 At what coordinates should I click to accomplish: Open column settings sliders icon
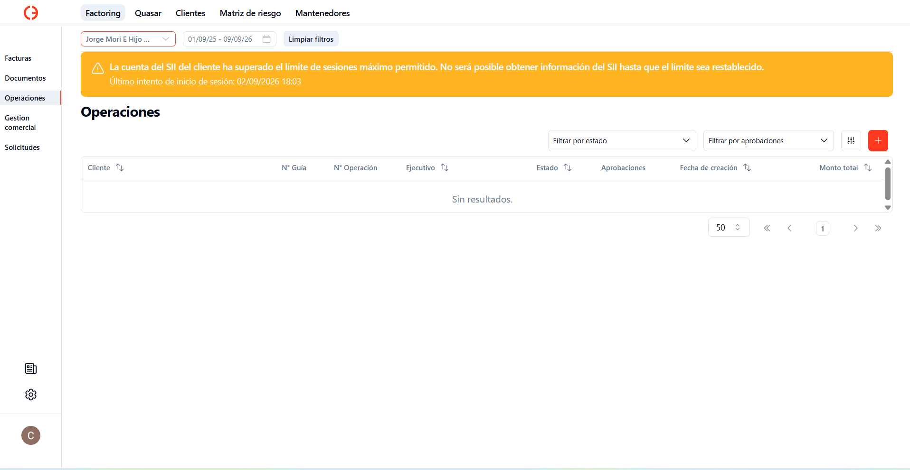pos(851,140)
